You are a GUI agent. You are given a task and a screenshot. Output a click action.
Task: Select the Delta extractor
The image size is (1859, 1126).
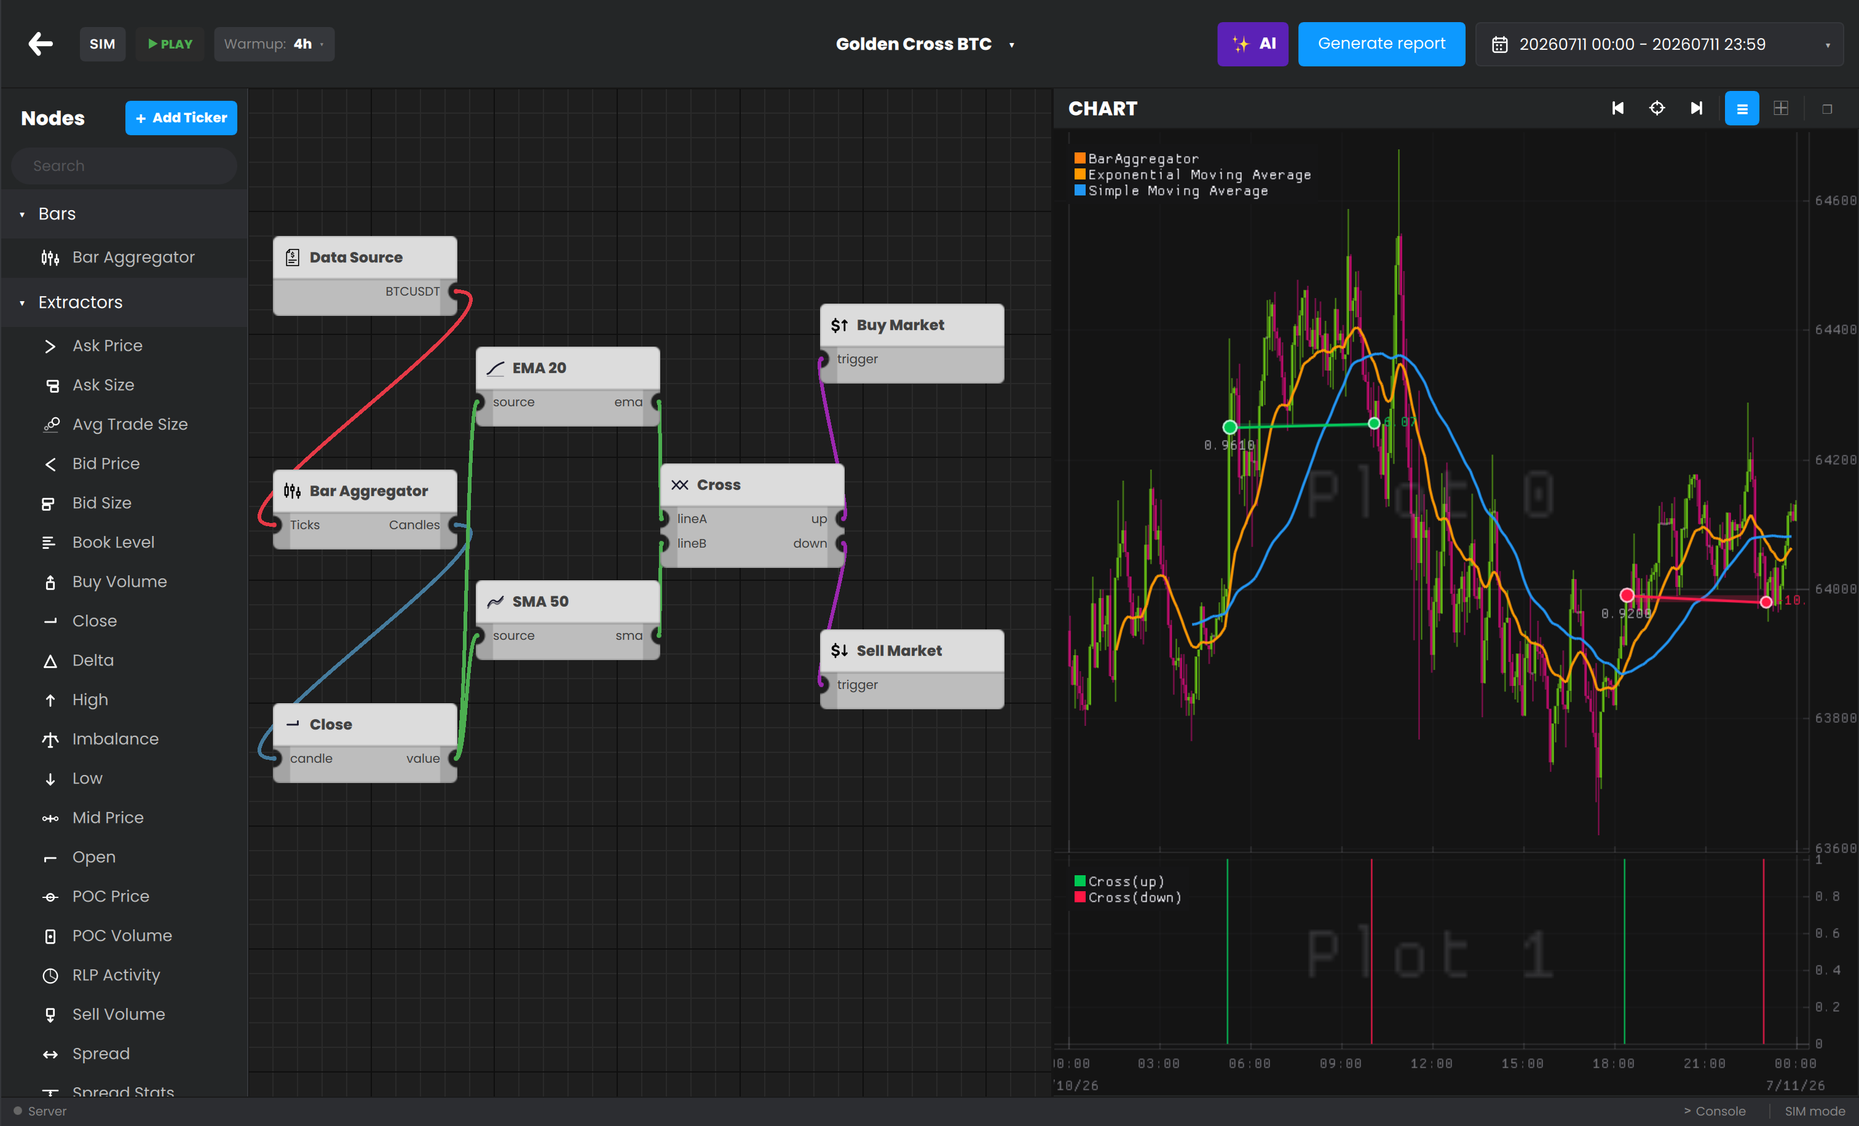[x=124, y=661]
